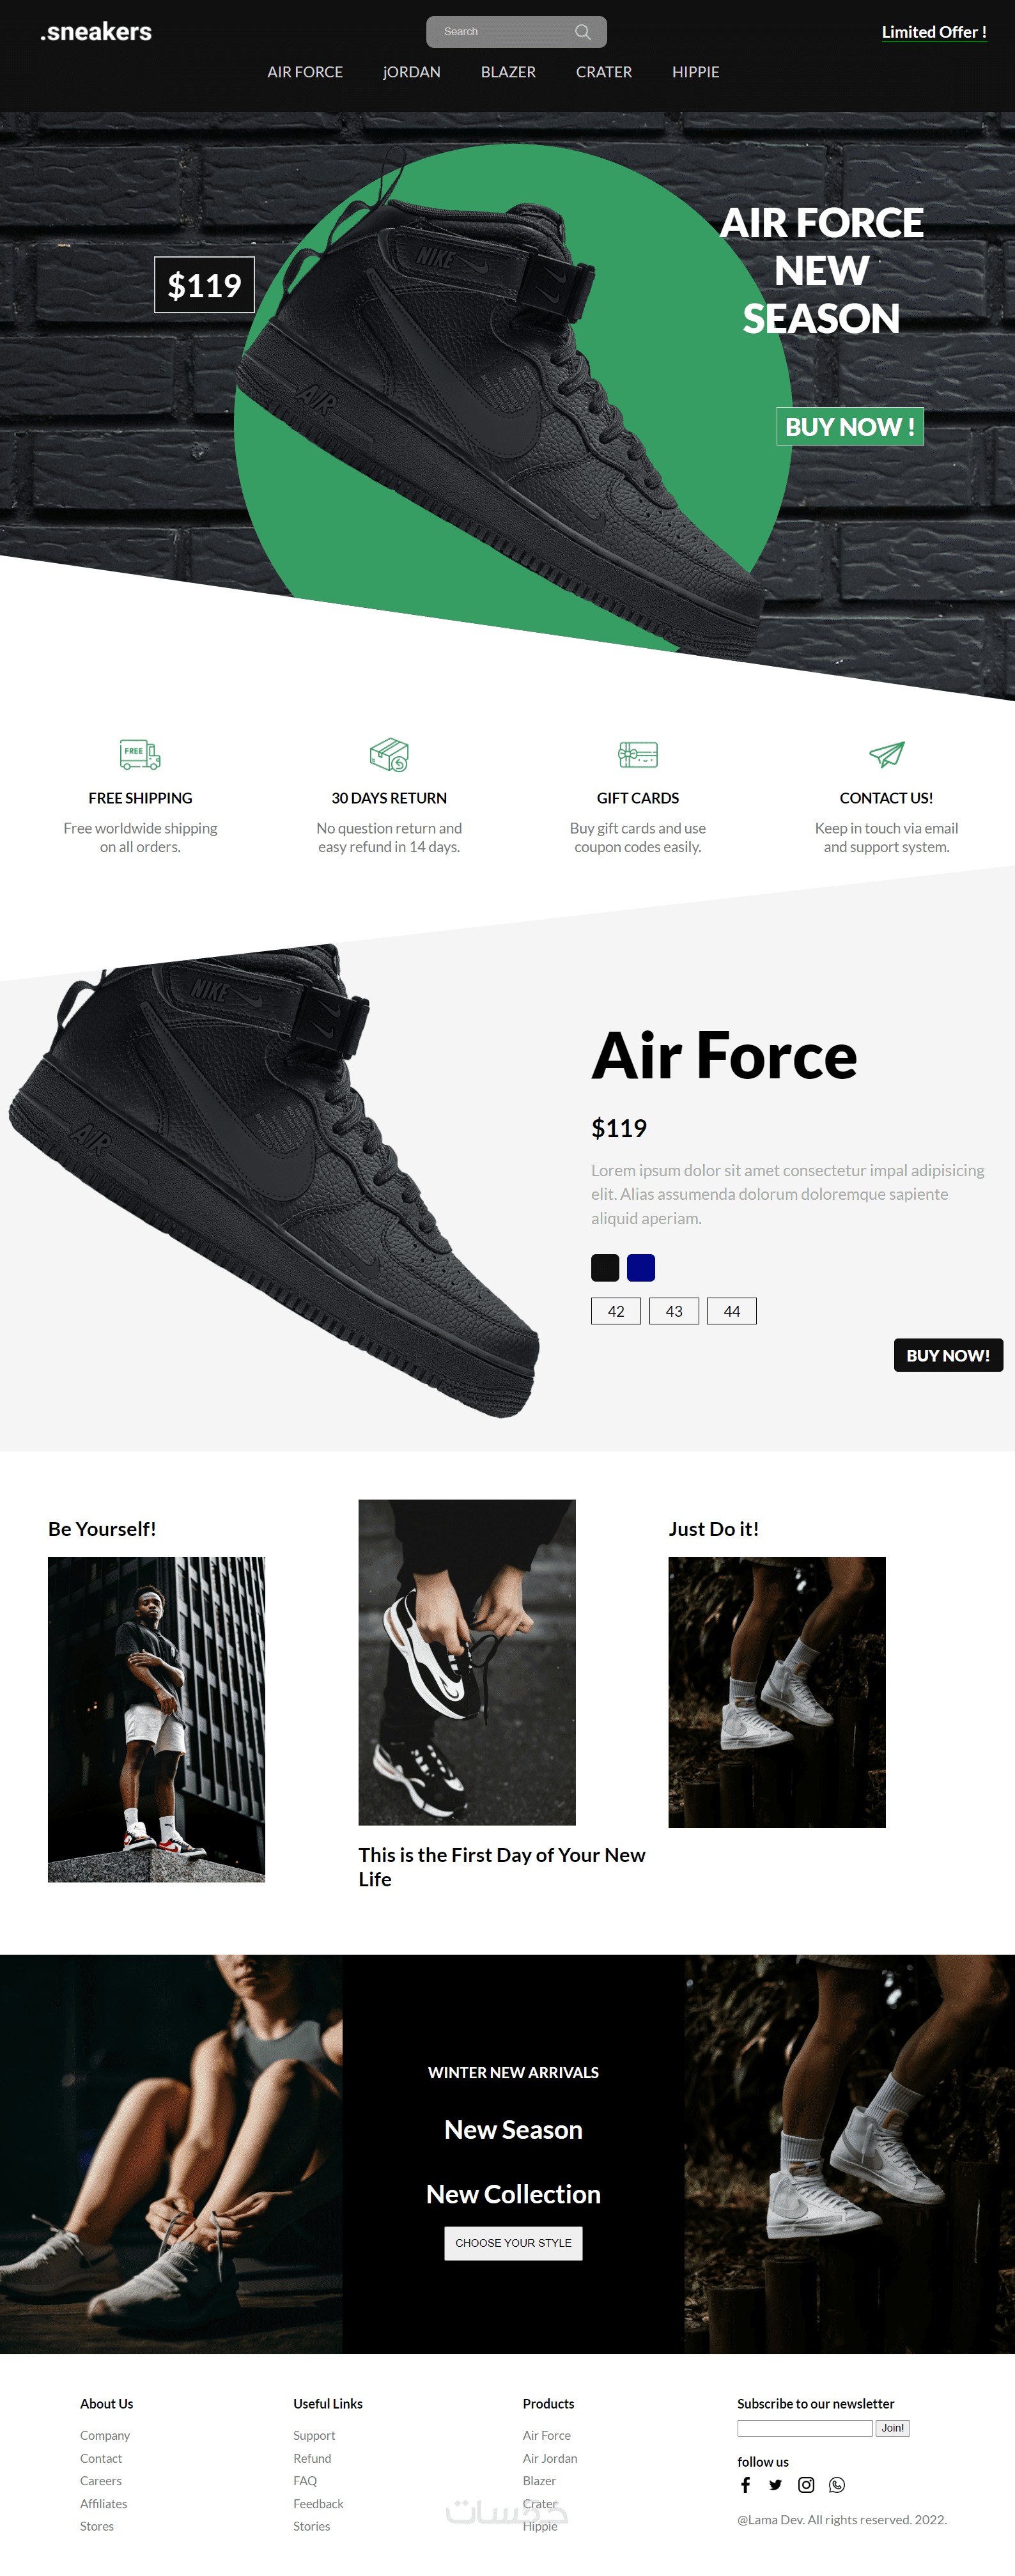Select shoe size 44

pyautogui.click(x=732, y=1311)
